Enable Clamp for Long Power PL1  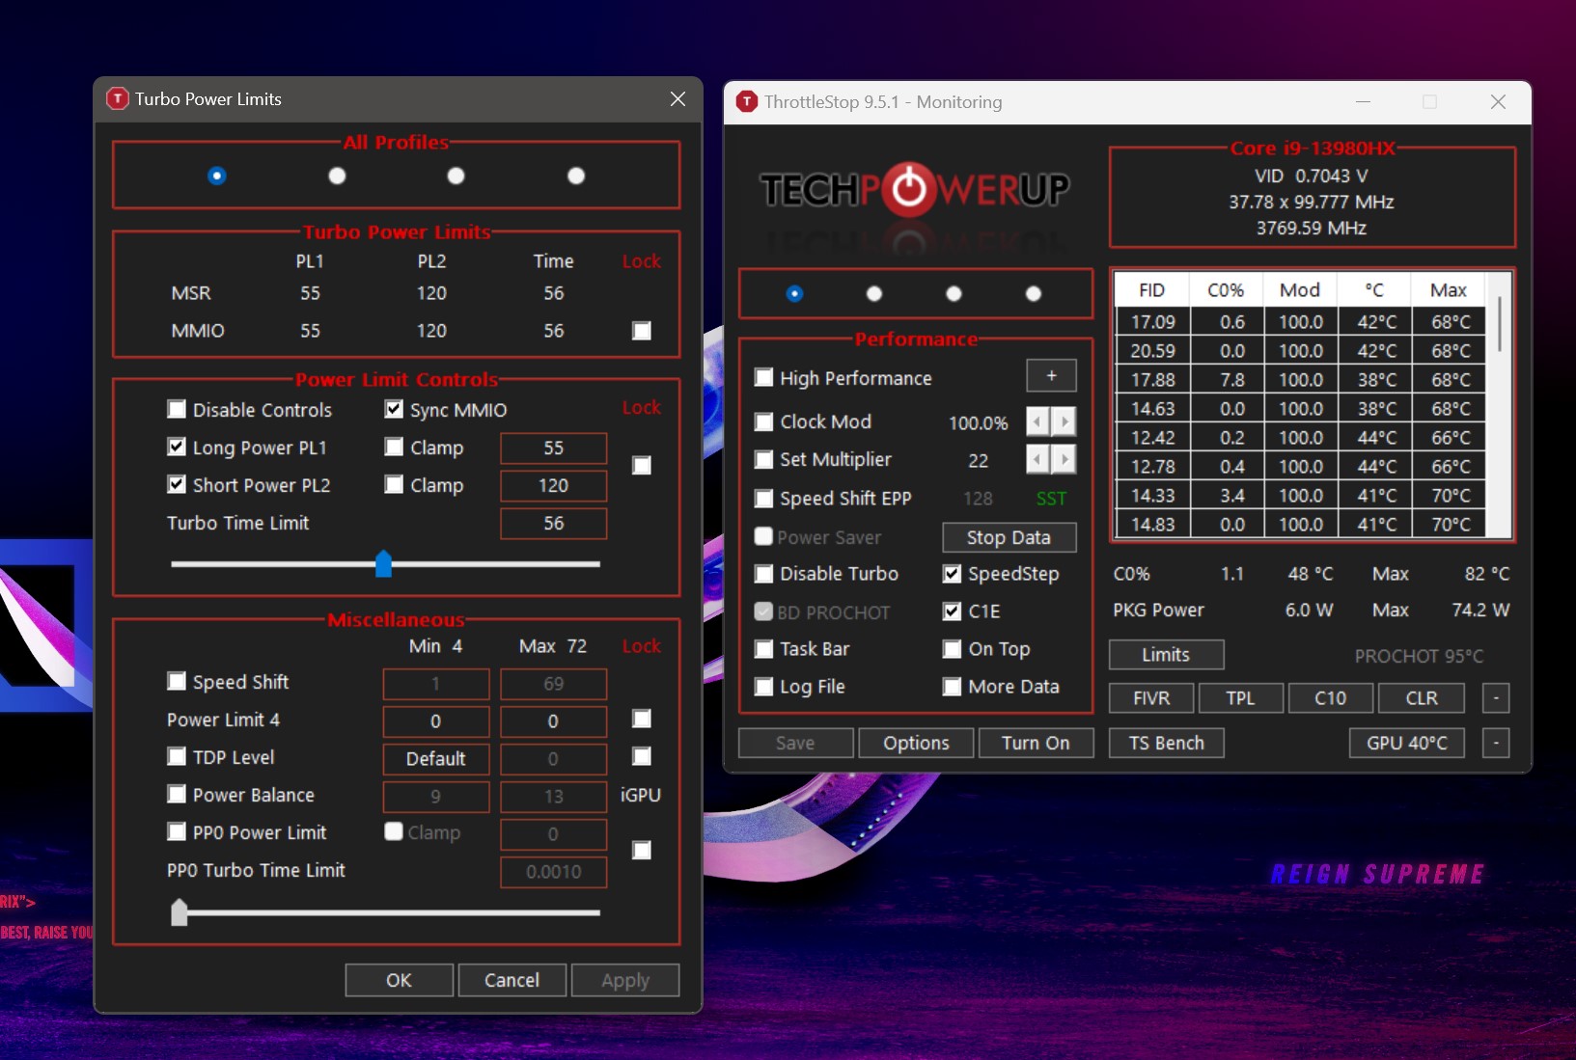point(394,447)
